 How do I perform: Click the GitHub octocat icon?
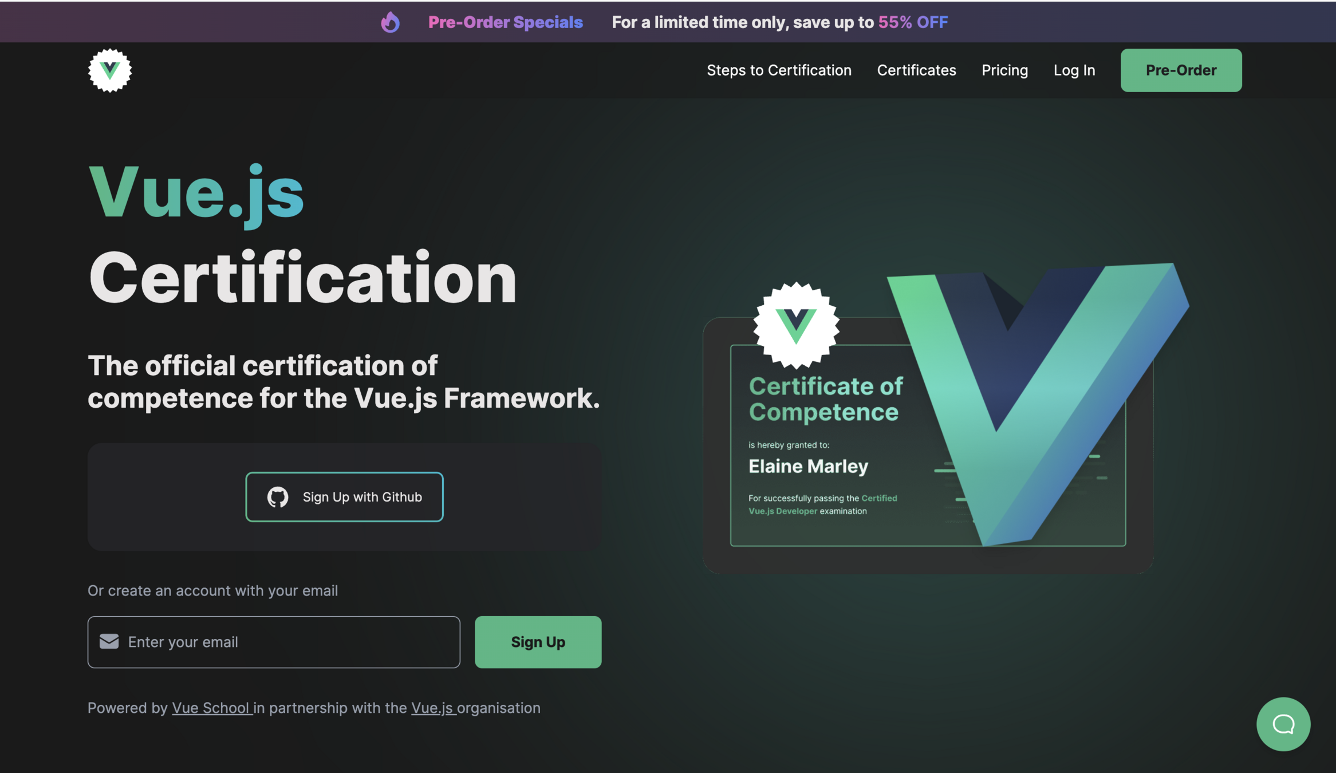point(278,497)
